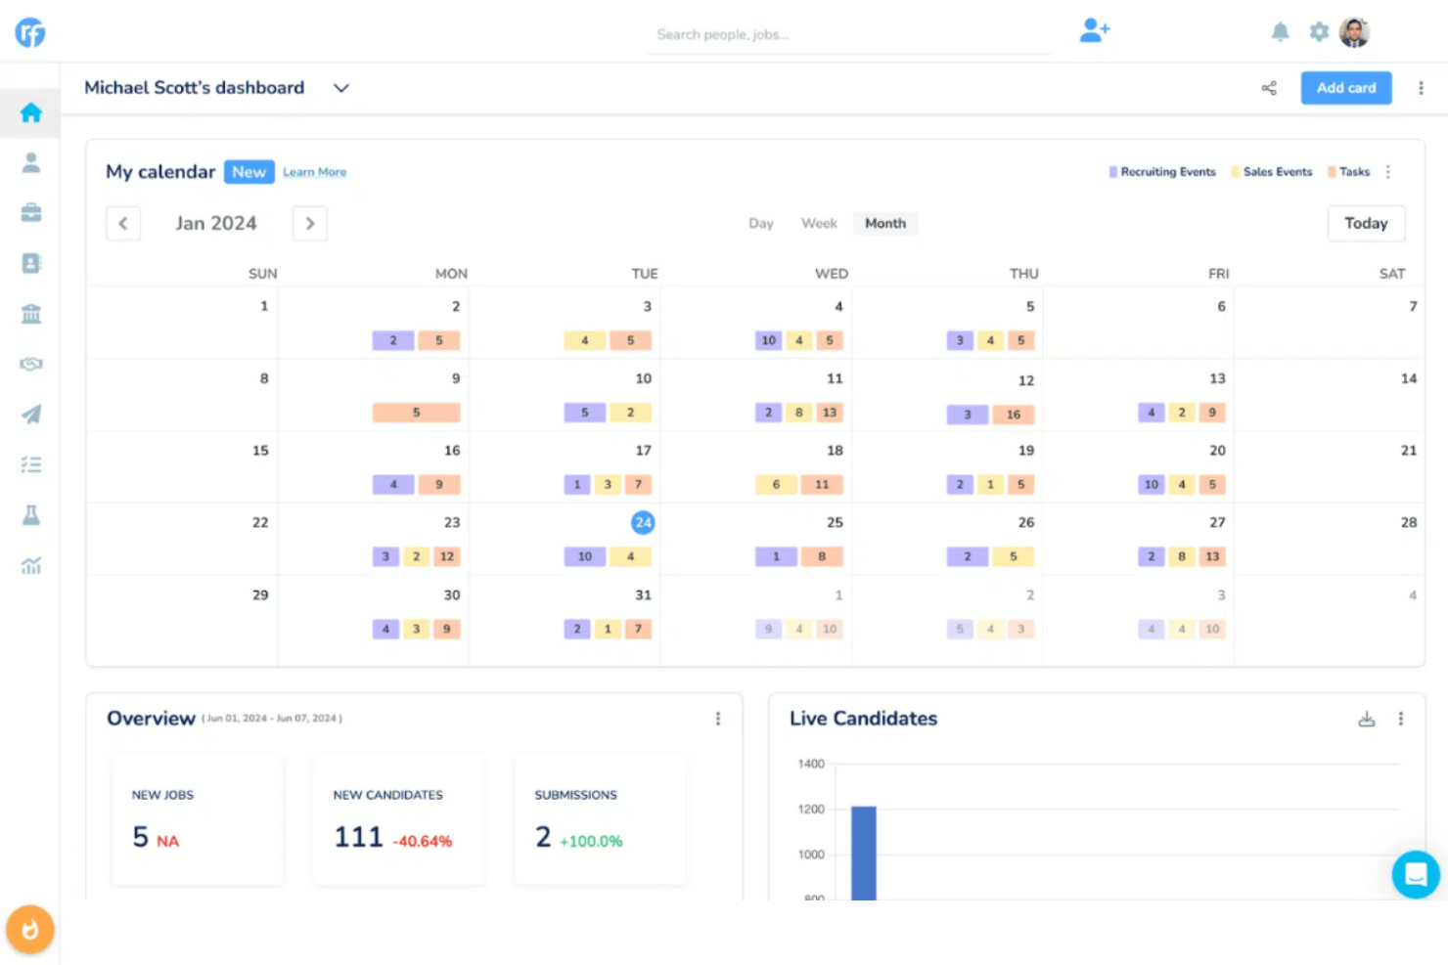Viewport: 1448px width, 965px height.
Task: Open the Labs flask sidebar icon
Action: (x=31, y=515)
